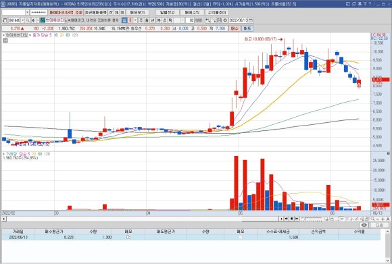The image size is (392, 264).
Task: Click the chart zoom-out minus icon
Action: pos(378,219)
